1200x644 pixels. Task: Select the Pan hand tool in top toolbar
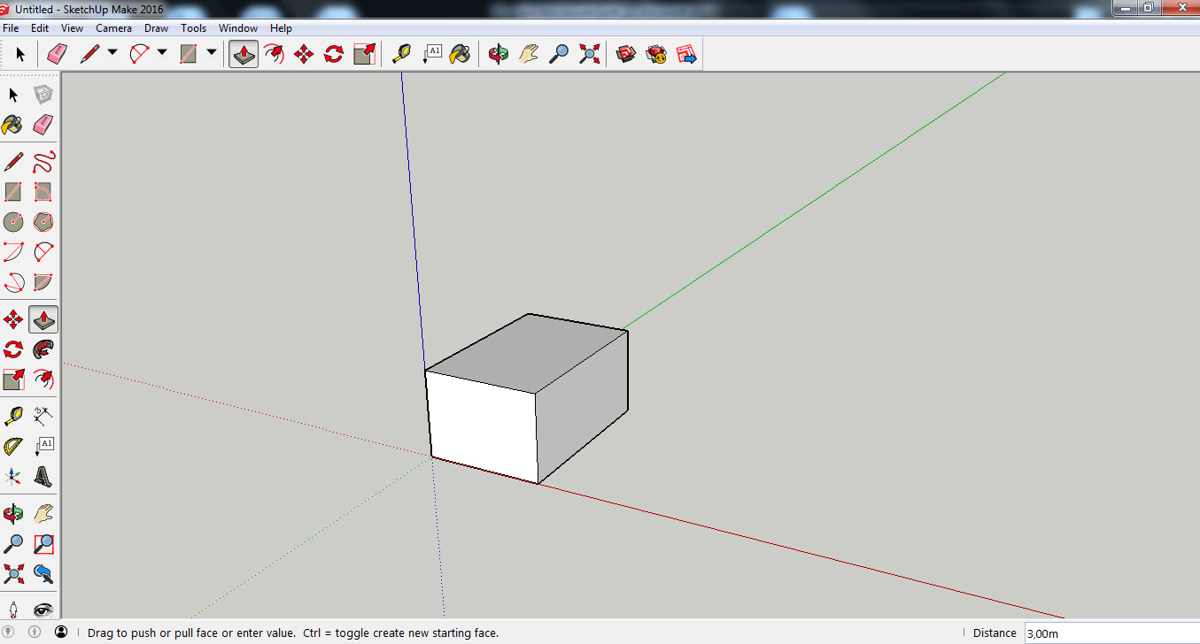point(529,54)
